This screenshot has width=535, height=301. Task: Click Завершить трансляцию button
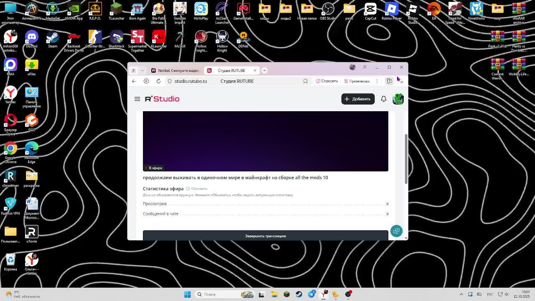pos(265,236)
